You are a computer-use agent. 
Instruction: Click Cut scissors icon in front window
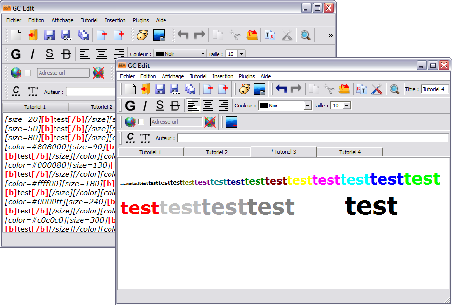tap(329, 89)
